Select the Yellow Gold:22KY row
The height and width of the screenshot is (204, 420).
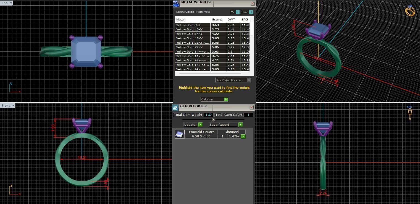212,47
